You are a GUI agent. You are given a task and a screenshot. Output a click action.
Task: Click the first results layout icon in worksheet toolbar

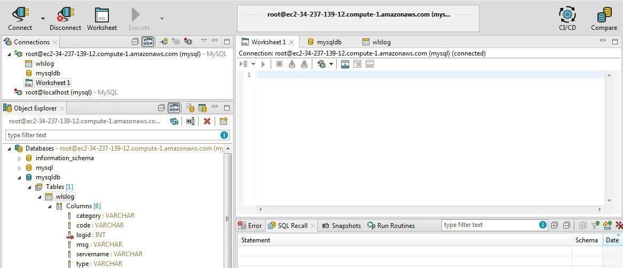point(345,64)
